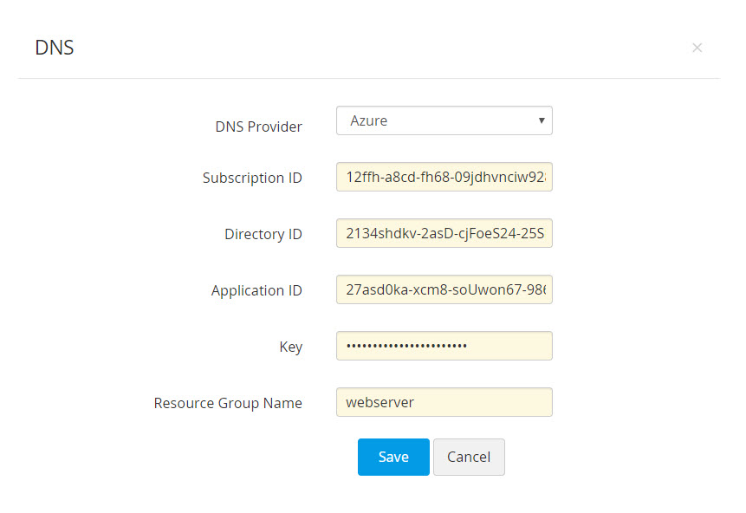Click the DNS Provider label
746x513 pixels.
click(258, 127)
